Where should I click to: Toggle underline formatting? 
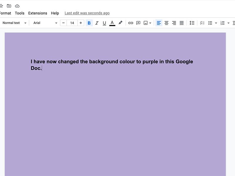[x=104, y=23]
